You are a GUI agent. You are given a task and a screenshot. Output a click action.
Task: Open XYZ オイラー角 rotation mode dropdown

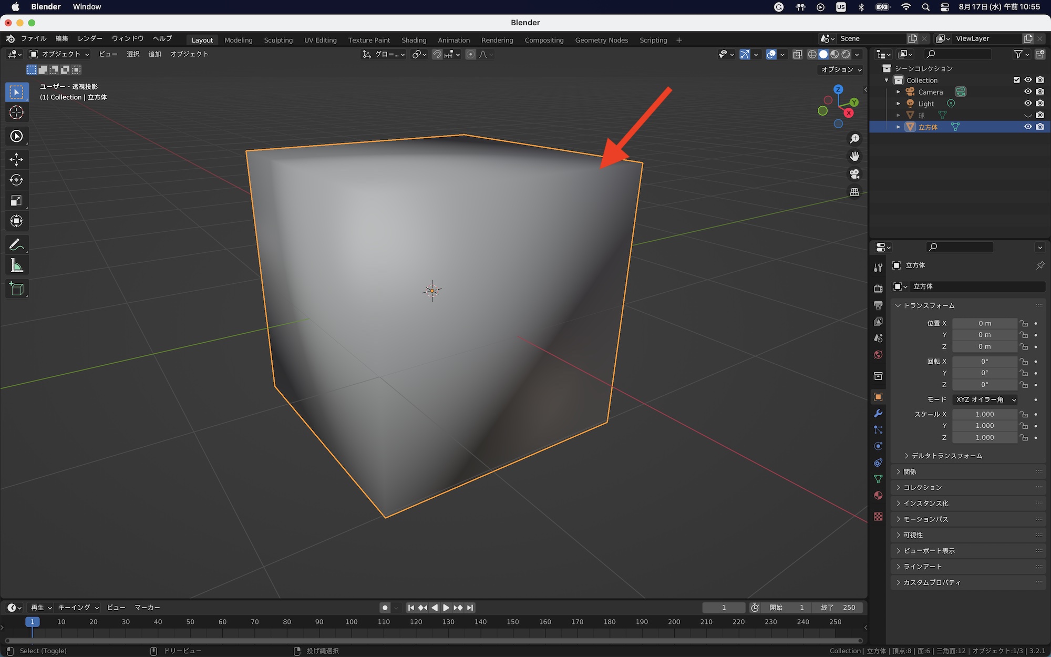click(985, 399)
